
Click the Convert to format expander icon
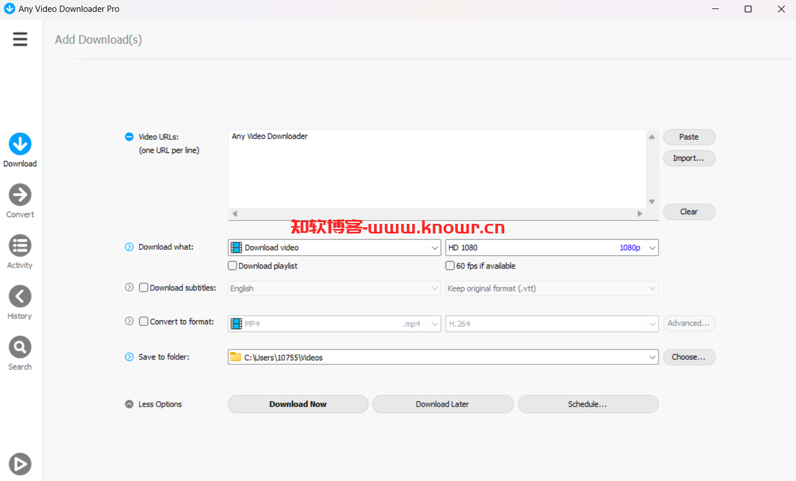129,321
